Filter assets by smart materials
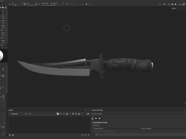186x139 pixels. click(x=61, y=114)
